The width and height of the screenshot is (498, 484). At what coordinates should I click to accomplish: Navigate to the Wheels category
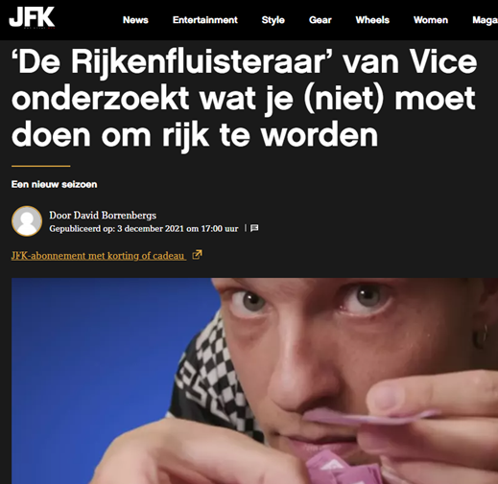click(x=372, y=20)
